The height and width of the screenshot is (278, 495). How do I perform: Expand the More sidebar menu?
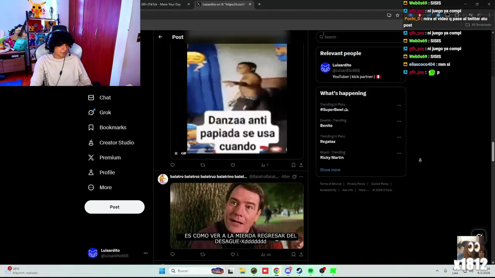click(x=100, y=188)
